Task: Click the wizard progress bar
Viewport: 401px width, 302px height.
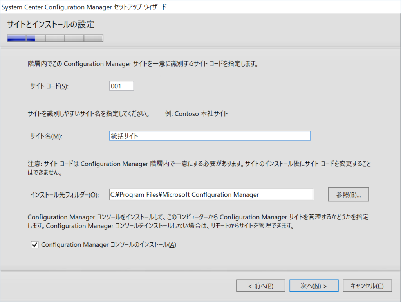Action: pos(55,38)
